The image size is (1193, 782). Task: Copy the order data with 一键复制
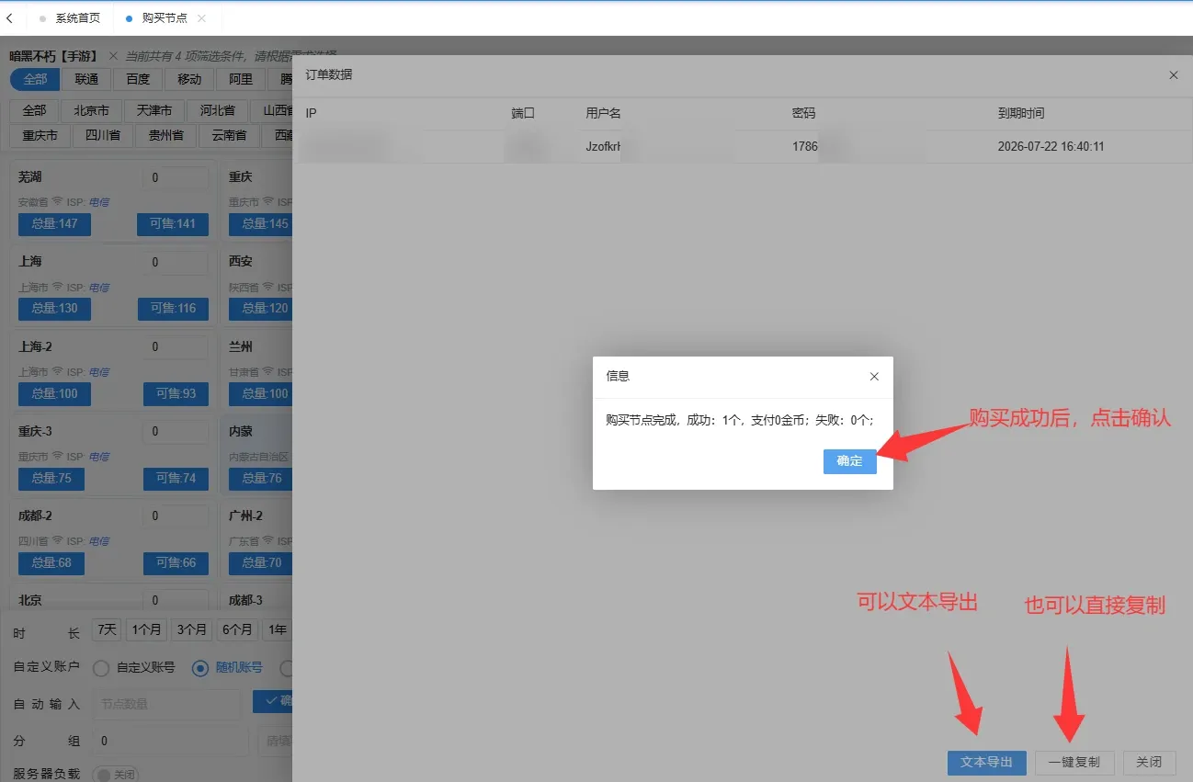coord(1074,763)
